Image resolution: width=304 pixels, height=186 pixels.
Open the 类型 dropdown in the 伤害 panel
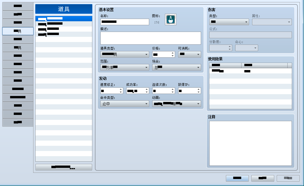tap(229, 22)
